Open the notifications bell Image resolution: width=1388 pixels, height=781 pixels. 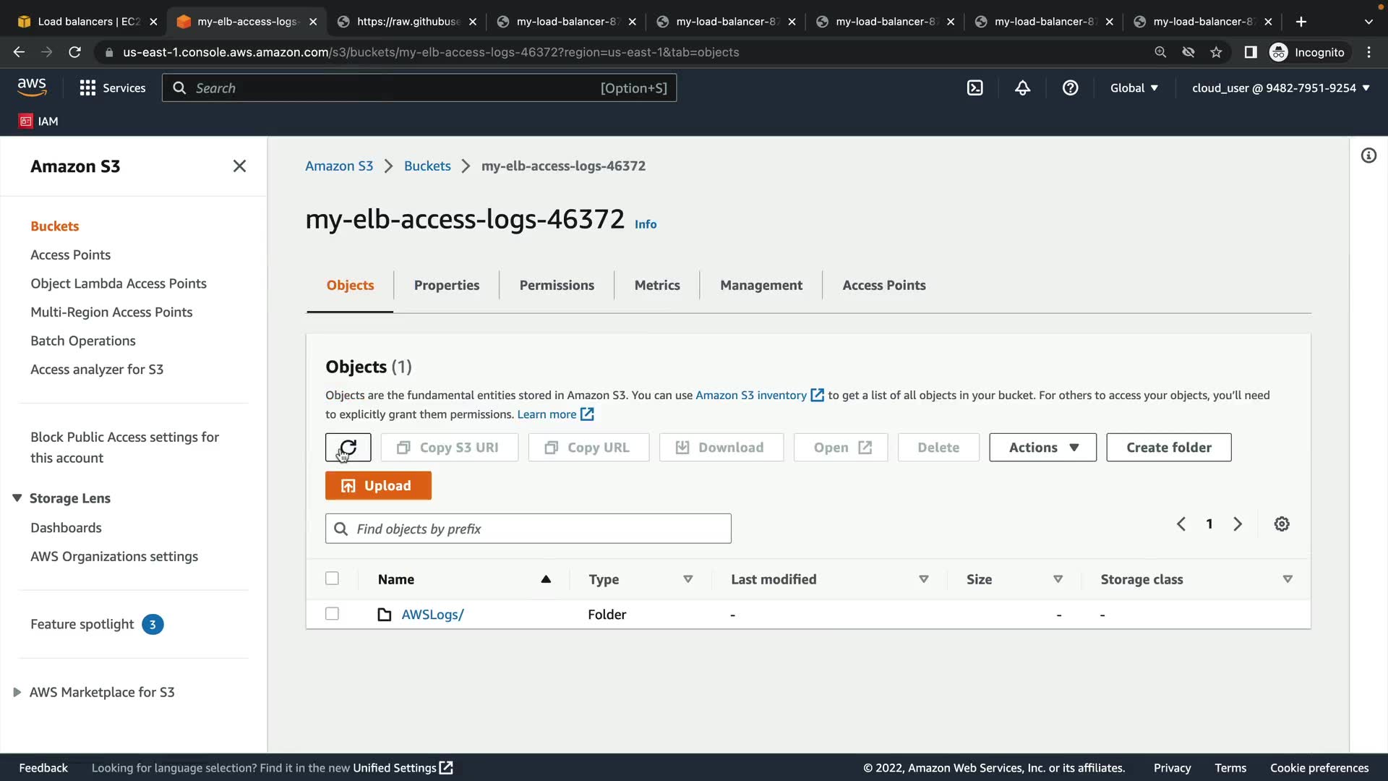coord(1022,88)
